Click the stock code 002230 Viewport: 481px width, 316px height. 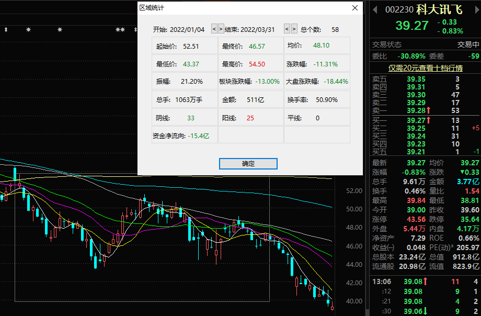coord(399,9)
